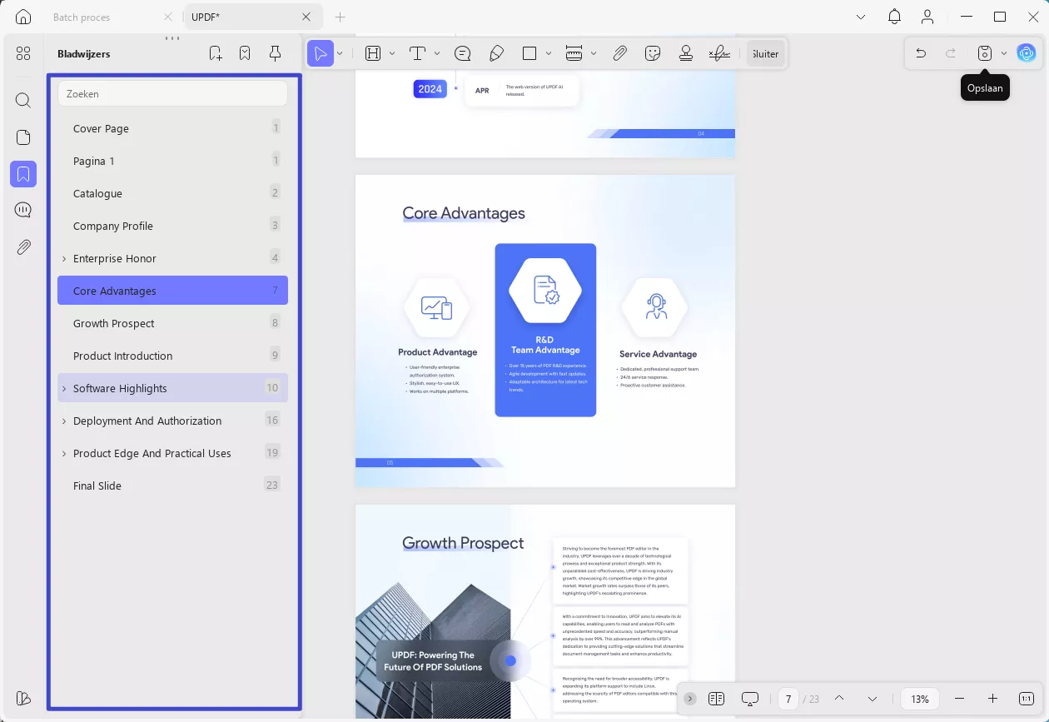The width and height of the screenshot is (1049, 722).
Task: Switch to the UPDF* tab
Action: tap(251, 17)
